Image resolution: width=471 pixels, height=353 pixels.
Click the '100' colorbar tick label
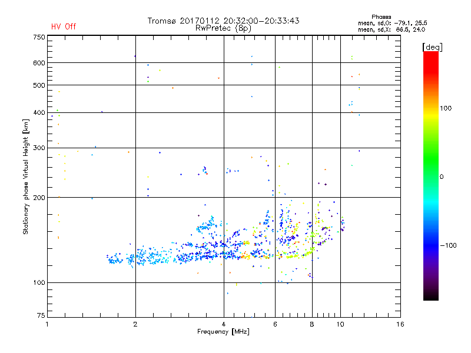pos(446,108)
